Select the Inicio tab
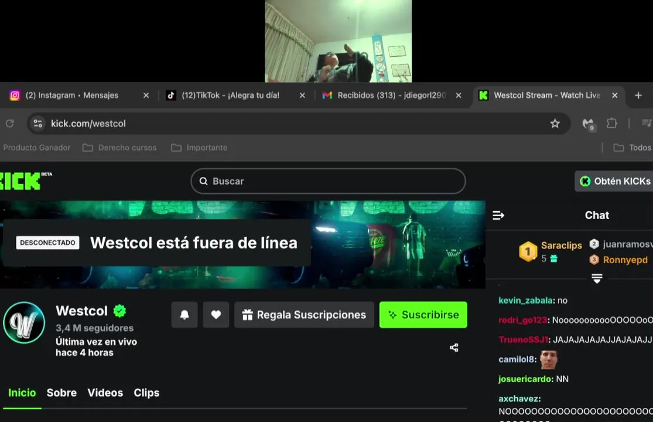Image resolution: width=653 pixels, height=422 pixels. click(x=22, y=393)
